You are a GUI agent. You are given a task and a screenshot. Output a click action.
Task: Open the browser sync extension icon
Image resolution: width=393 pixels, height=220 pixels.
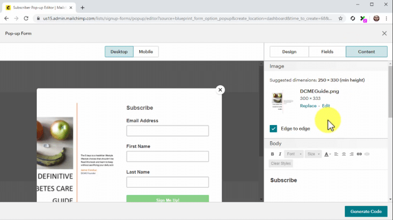tap(352, 18)
